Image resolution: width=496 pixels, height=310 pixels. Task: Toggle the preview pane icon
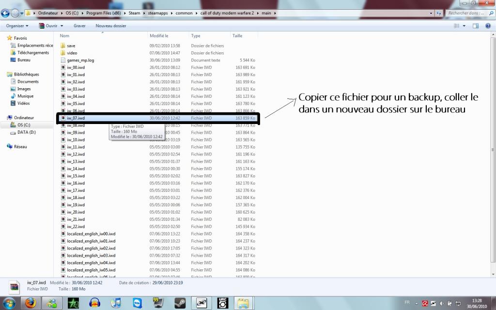point(476,26)
